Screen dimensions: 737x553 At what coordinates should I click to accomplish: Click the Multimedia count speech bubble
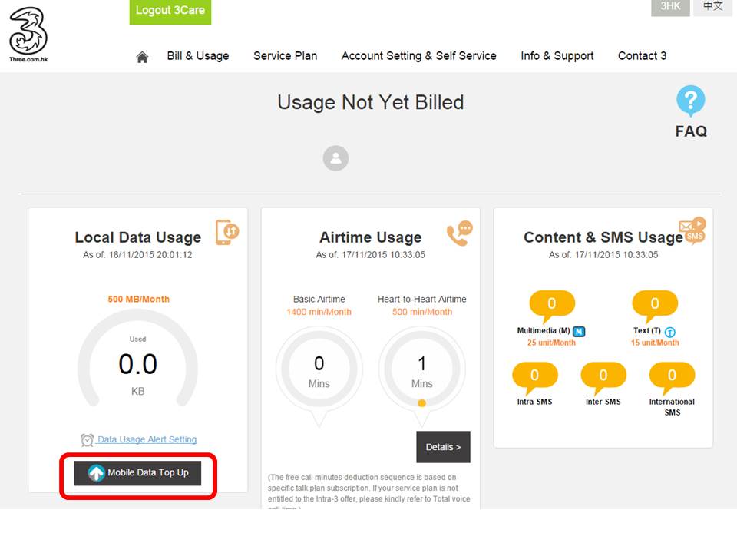click(x=552, y=306)
